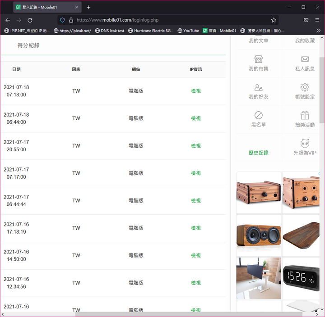Click the site security padlock icon

[71, 20]
